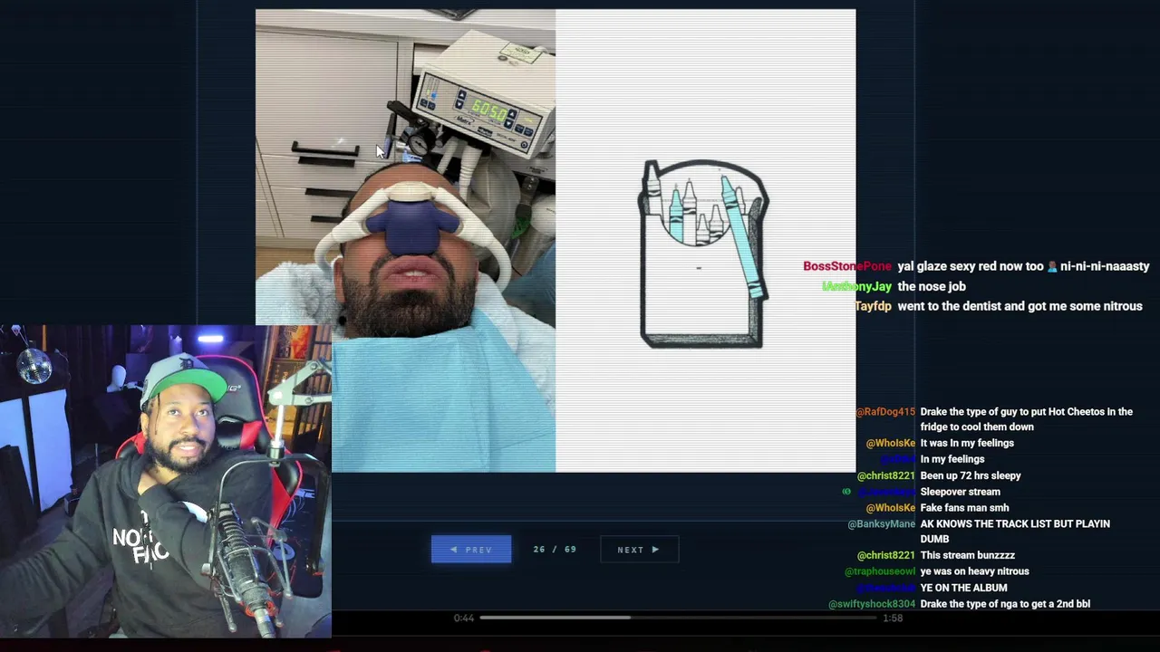Click @traphouseowl username in chat
The image size is (1160, 652).
(x=880, y=571)
